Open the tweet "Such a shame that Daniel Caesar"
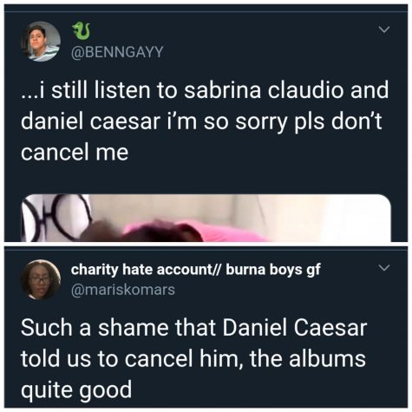 pyautogui.click(x=194, y=359)
